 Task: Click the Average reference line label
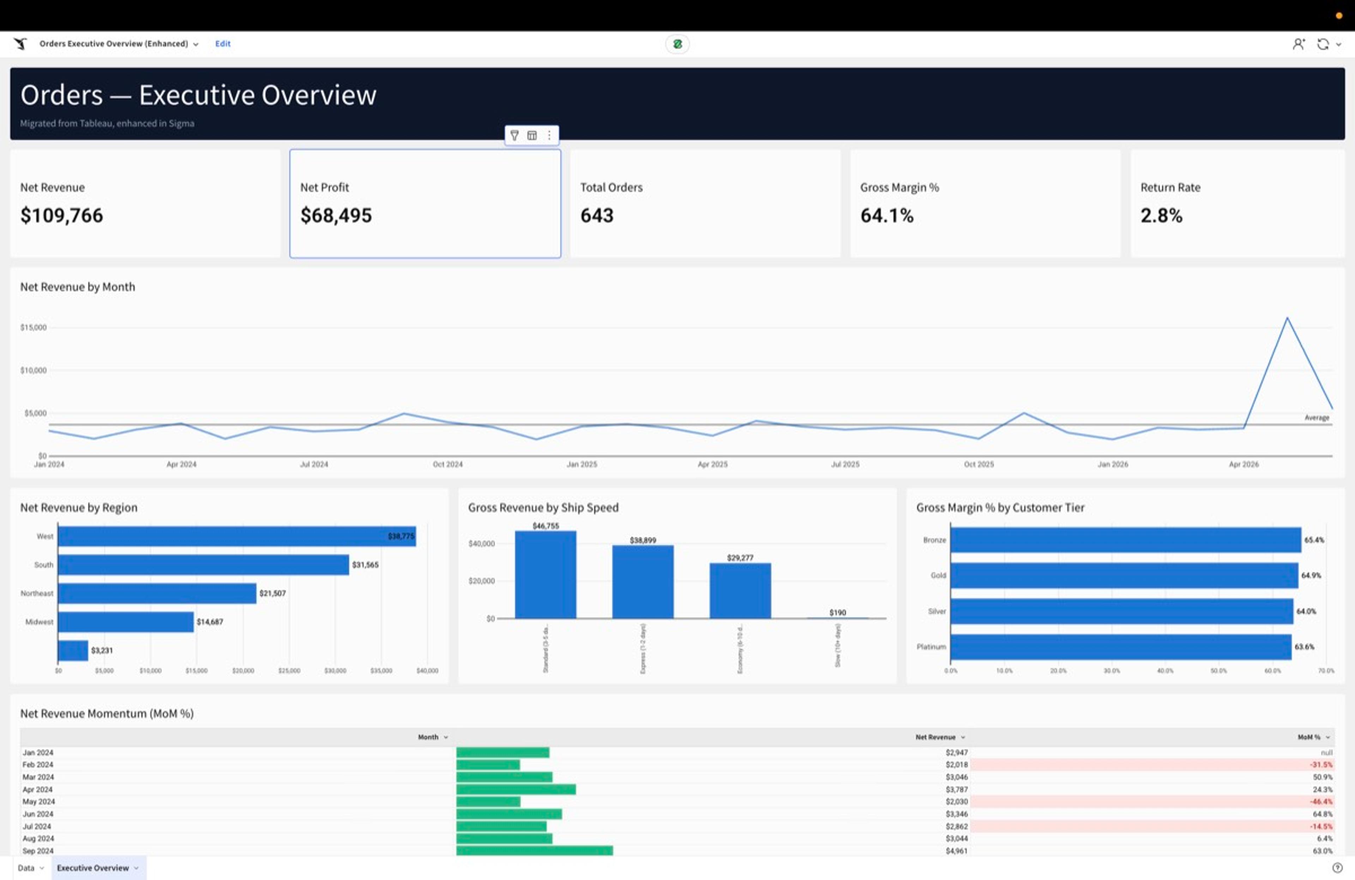1316,417
